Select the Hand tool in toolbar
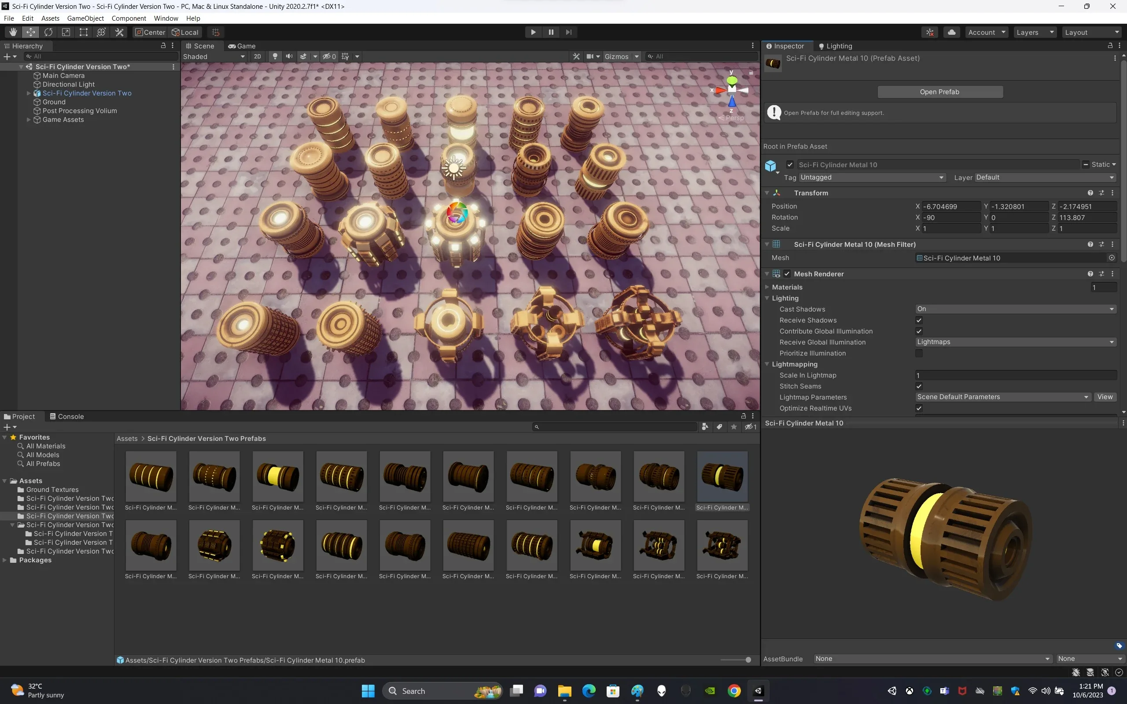The image size is (1127, 704). point(13,32)
